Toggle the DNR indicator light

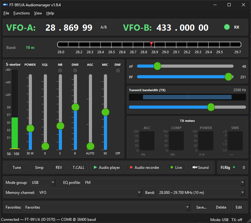pyautogui.click(x=75, y=70)
